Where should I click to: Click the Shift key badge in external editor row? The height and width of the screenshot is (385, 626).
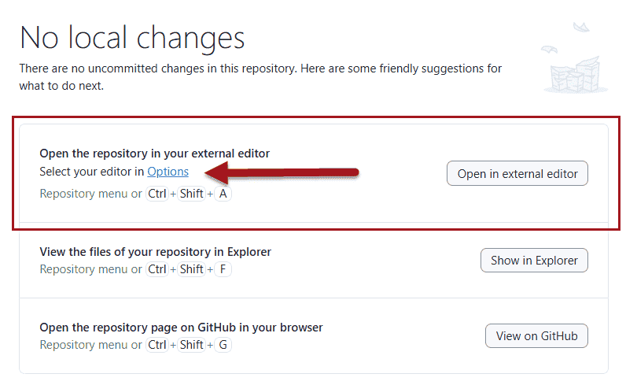point(191,194)
